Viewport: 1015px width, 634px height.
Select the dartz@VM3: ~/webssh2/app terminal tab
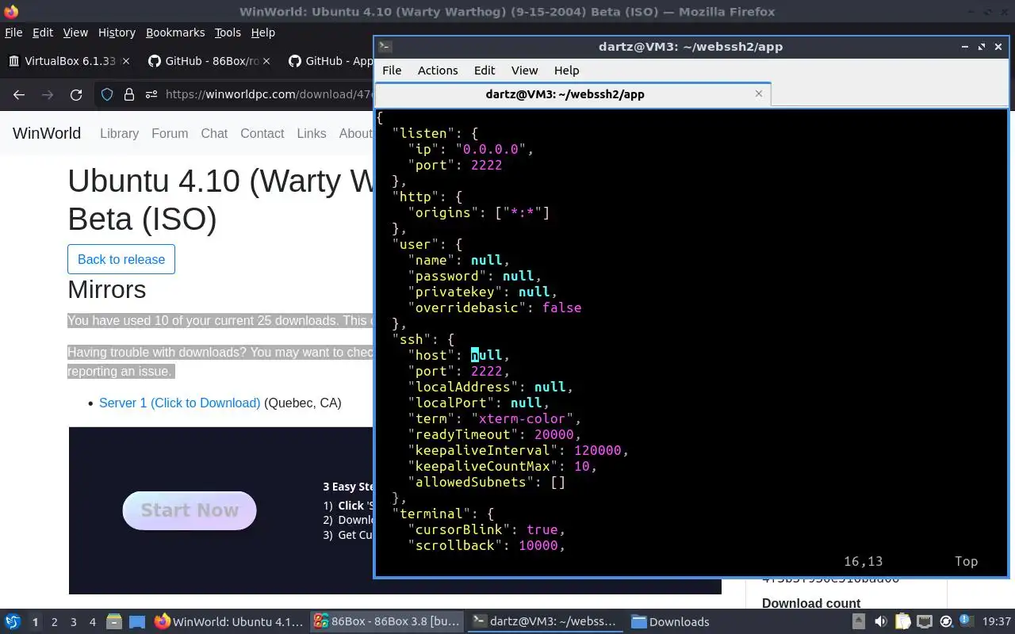(x=573, y=94)
